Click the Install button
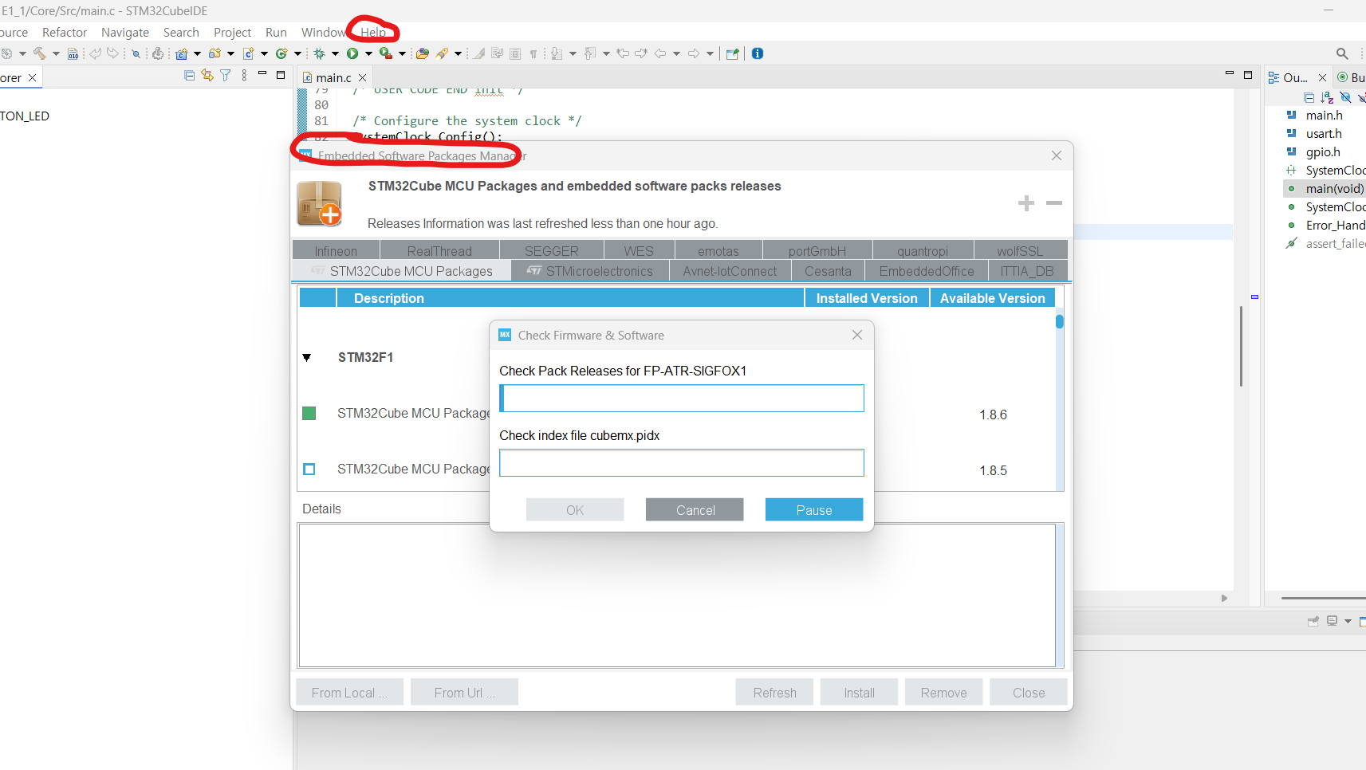The width and height of the screenshot is (1366, 770). (859, 693)
